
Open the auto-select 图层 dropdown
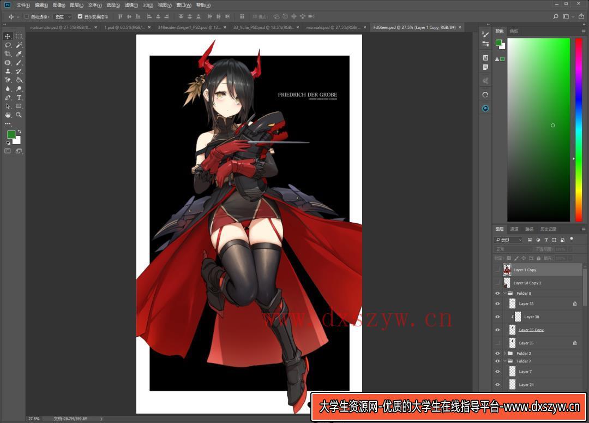click(x=62, y=16)
